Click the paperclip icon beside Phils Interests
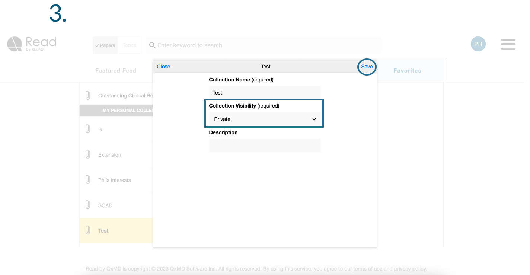This screenshot has width=530, height=275. 88,180
